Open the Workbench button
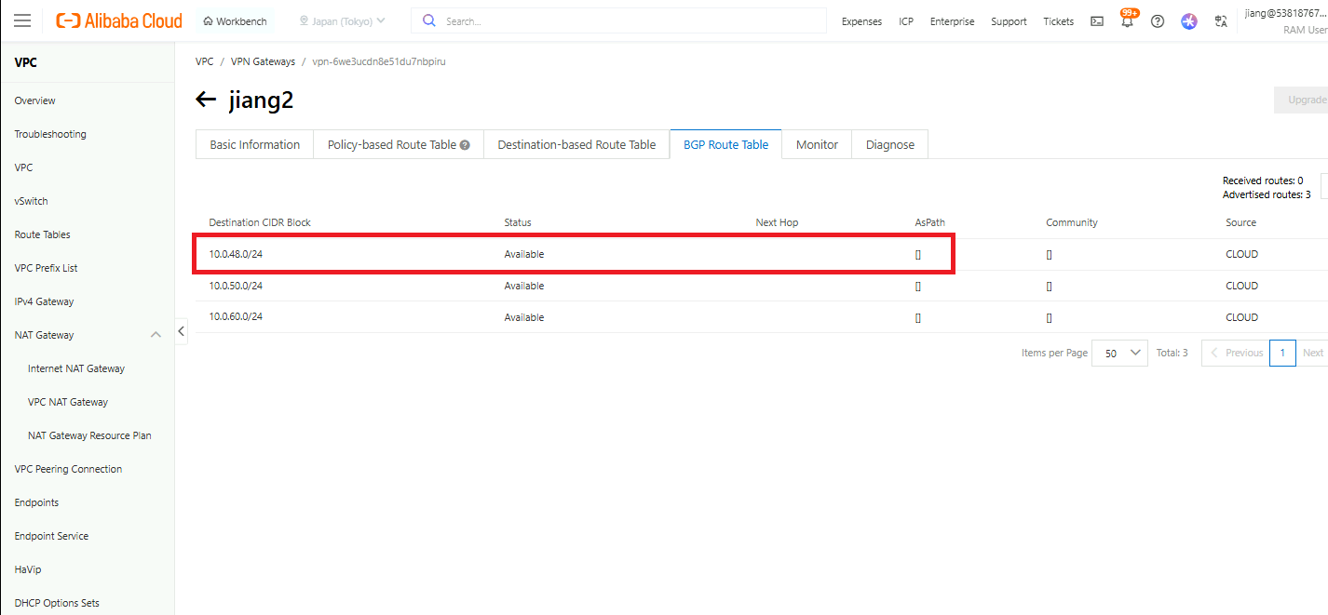The width and height of the screenshot is (1328, 615). [235, 20]
